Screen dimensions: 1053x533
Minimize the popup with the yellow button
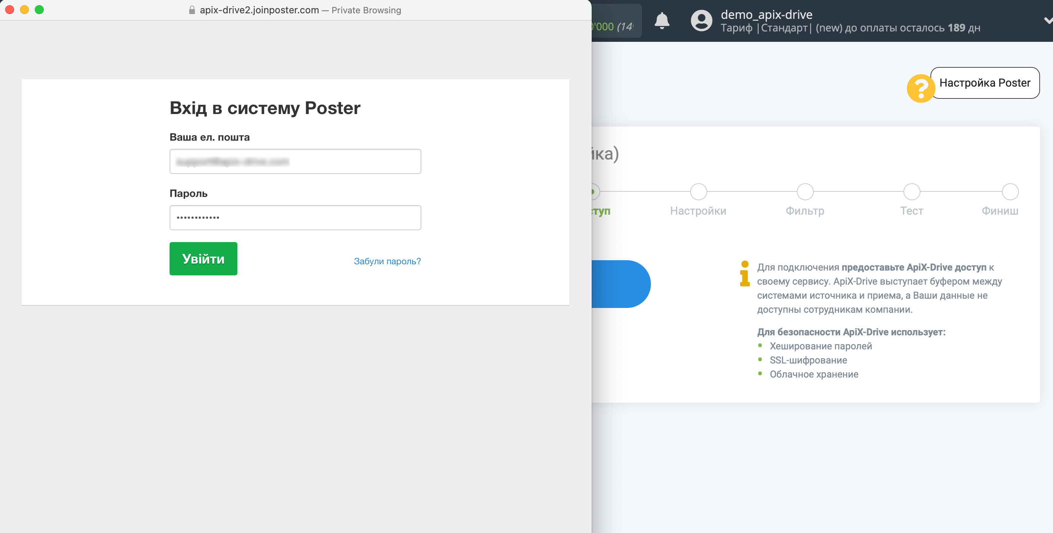click(x=24, y=10)
